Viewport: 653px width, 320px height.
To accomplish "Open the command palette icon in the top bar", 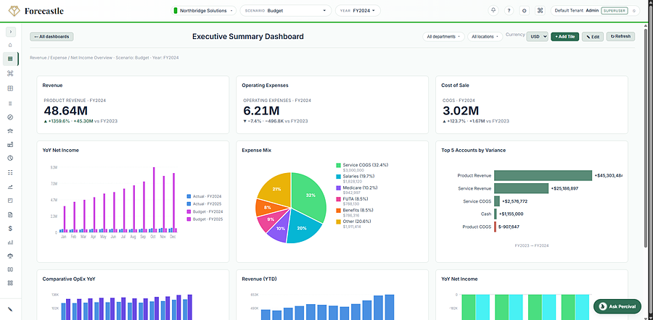I will click(540, 11).
